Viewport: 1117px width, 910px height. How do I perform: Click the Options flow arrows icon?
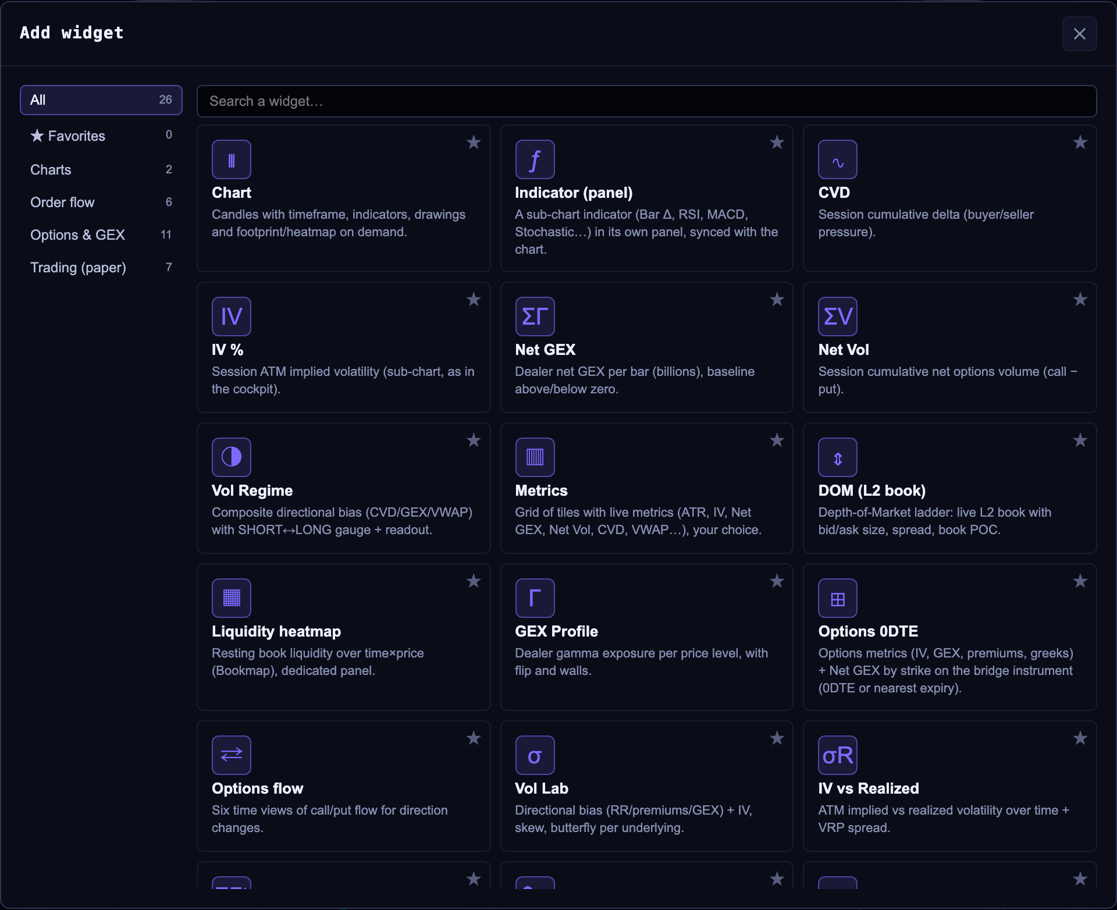click(x=231, y=755)
